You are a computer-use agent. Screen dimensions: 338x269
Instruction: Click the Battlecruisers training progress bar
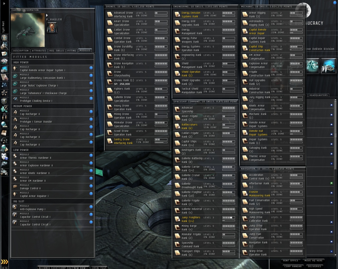[229, 128]
